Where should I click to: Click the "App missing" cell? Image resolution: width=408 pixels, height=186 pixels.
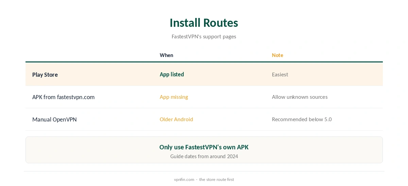(174, 97)
